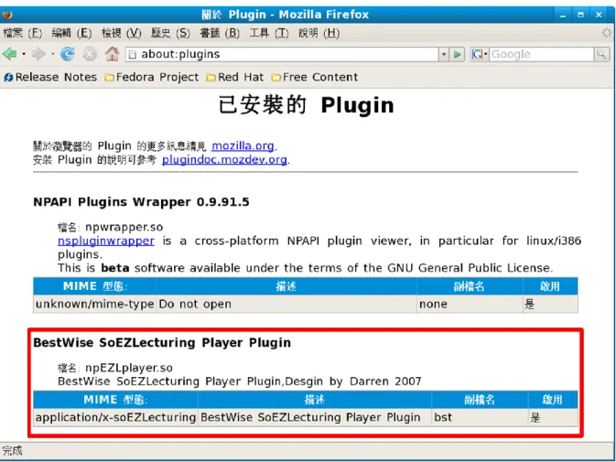This screenshot has width=616, height=462.
Task: Open the 說明 (H) menu
Action: click(x=319, y=33)
